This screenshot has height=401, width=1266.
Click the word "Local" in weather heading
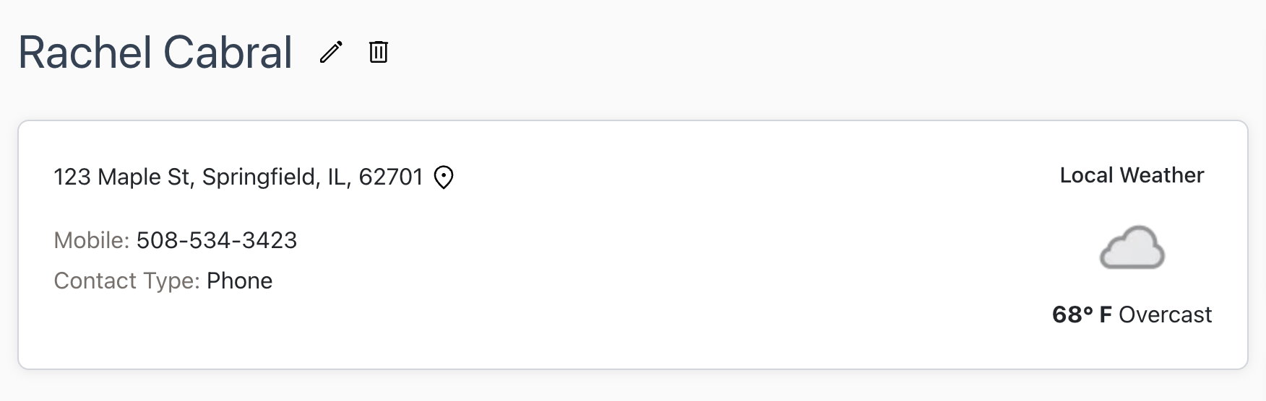pos(1086,175)
